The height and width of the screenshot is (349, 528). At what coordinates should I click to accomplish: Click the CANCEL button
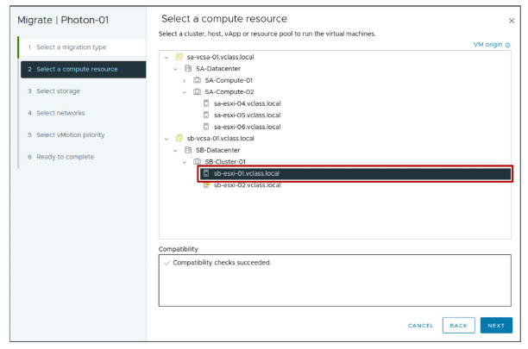420,326
